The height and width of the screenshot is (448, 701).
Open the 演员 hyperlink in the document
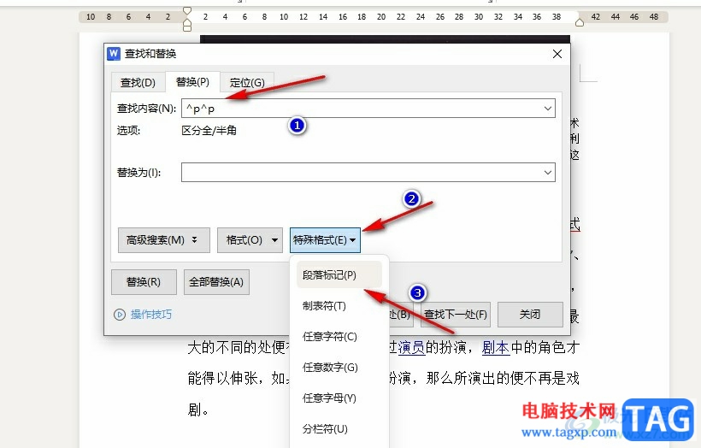point(411,347)
